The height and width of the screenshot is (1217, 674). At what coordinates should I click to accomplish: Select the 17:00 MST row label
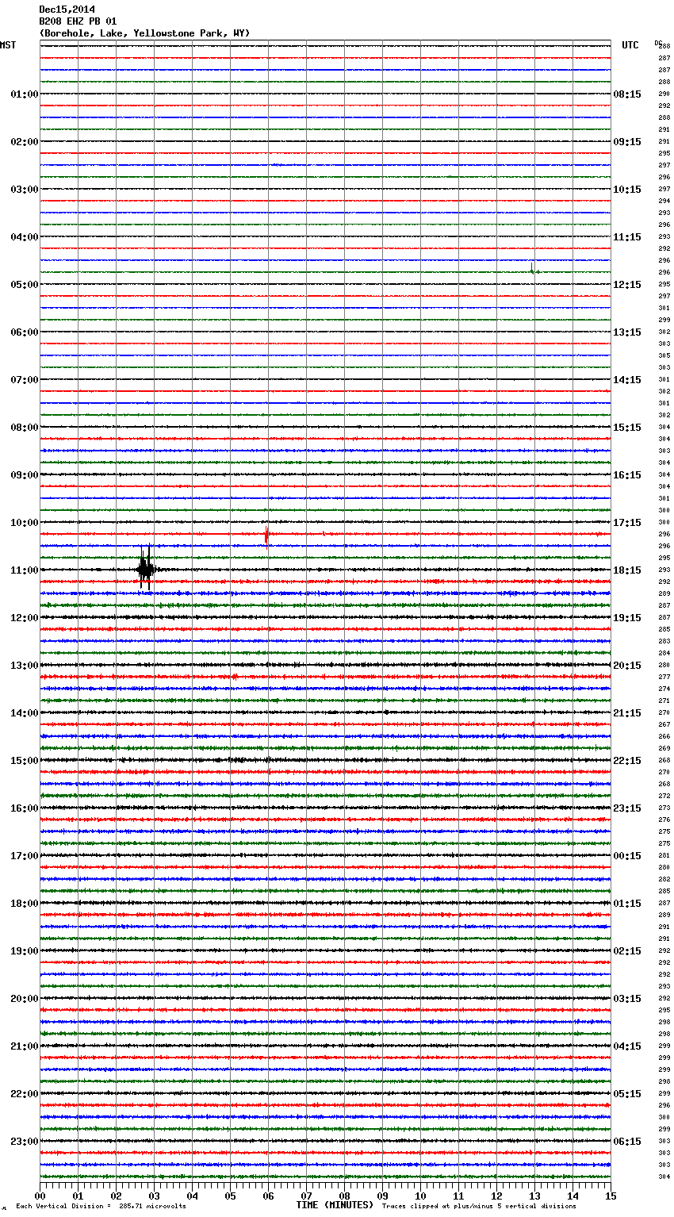pyautogui.click(x=24, y=856)
